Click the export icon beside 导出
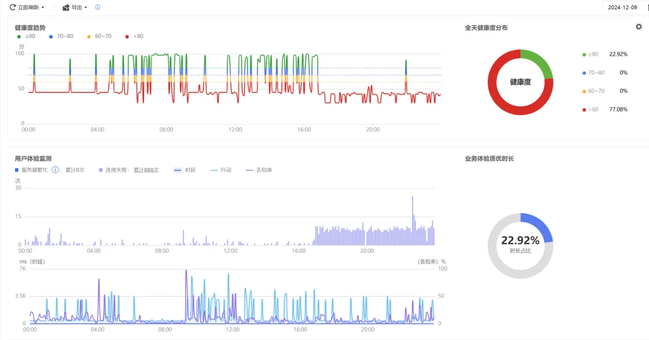The width and height of the screenshot is (649, 340). (x=66, y=7)
